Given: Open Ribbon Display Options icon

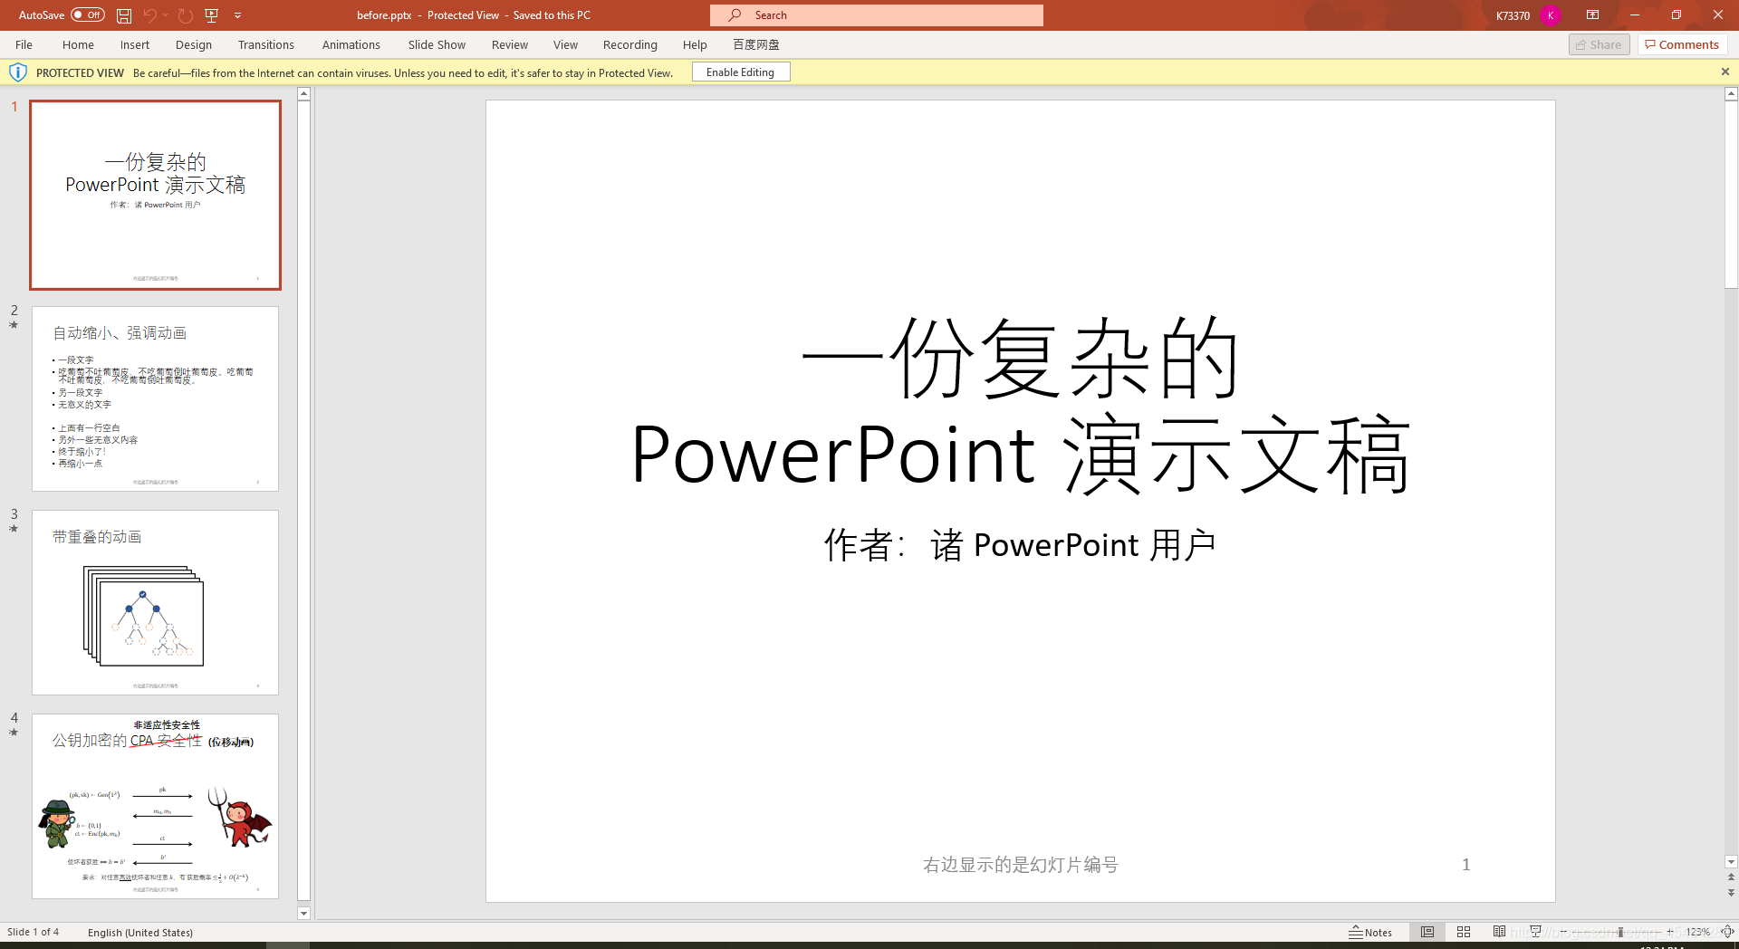Looking at the screenshot, I should (x=1592, y=15).
